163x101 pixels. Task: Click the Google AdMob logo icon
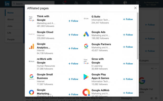click(86, 92)
